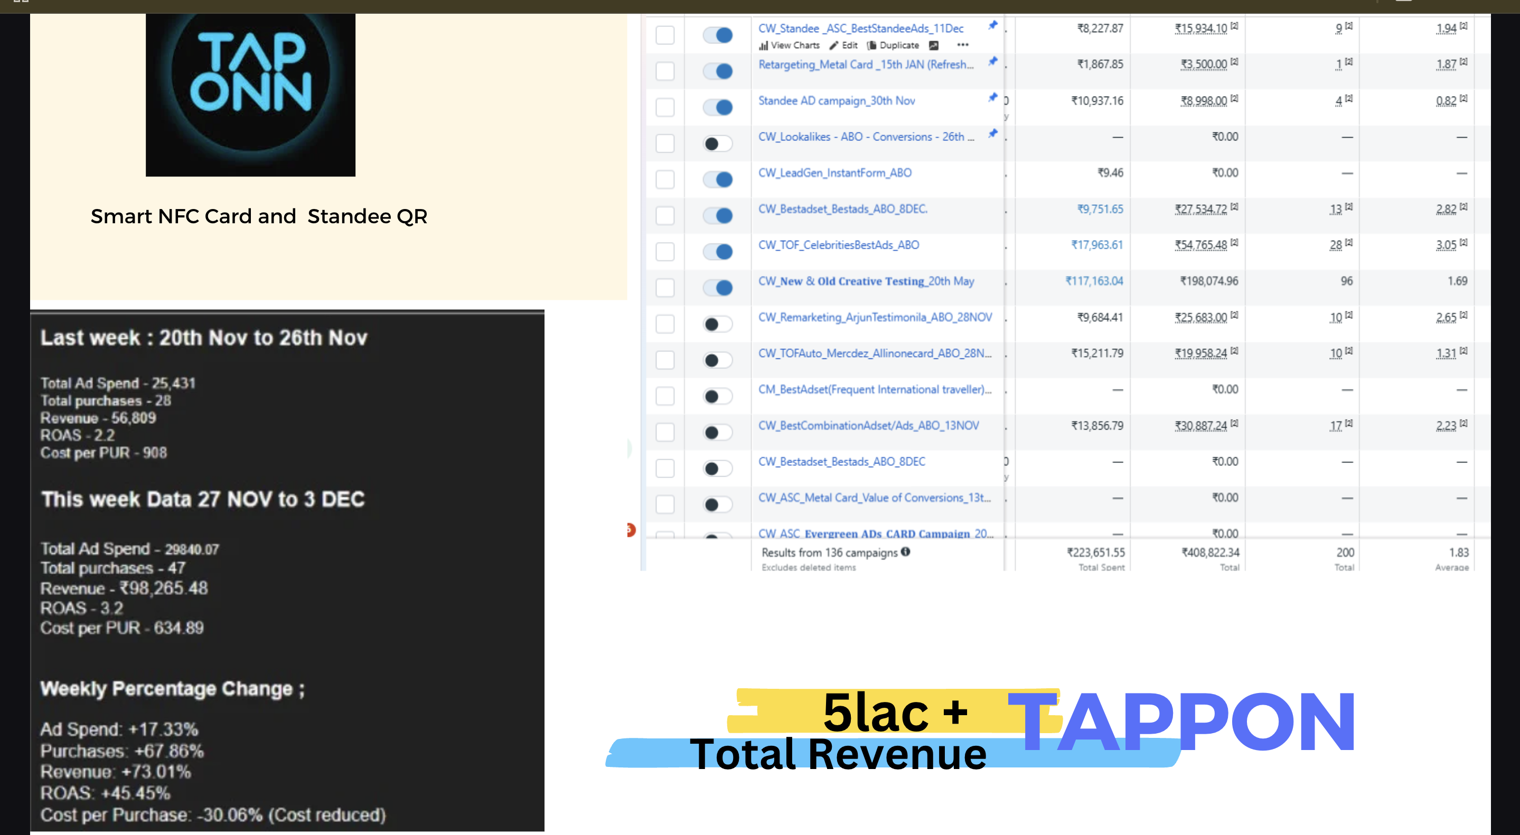Enable the CW_Remarketing_ArjunTestimonila campaign toggle

(718, 324)
